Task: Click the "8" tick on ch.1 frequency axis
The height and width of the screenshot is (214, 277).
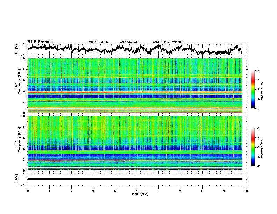Action: 24,69
